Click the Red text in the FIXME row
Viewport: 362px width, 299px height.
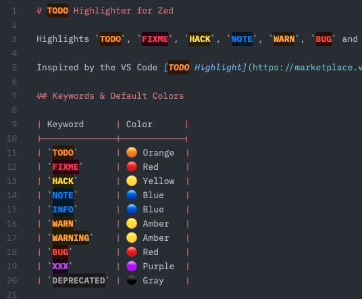tap(151, 166)
